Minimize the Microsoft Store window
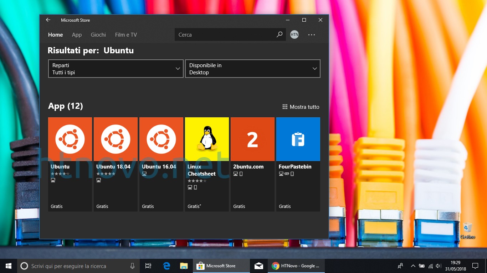487x273 pixels. (x=288, y=20)
